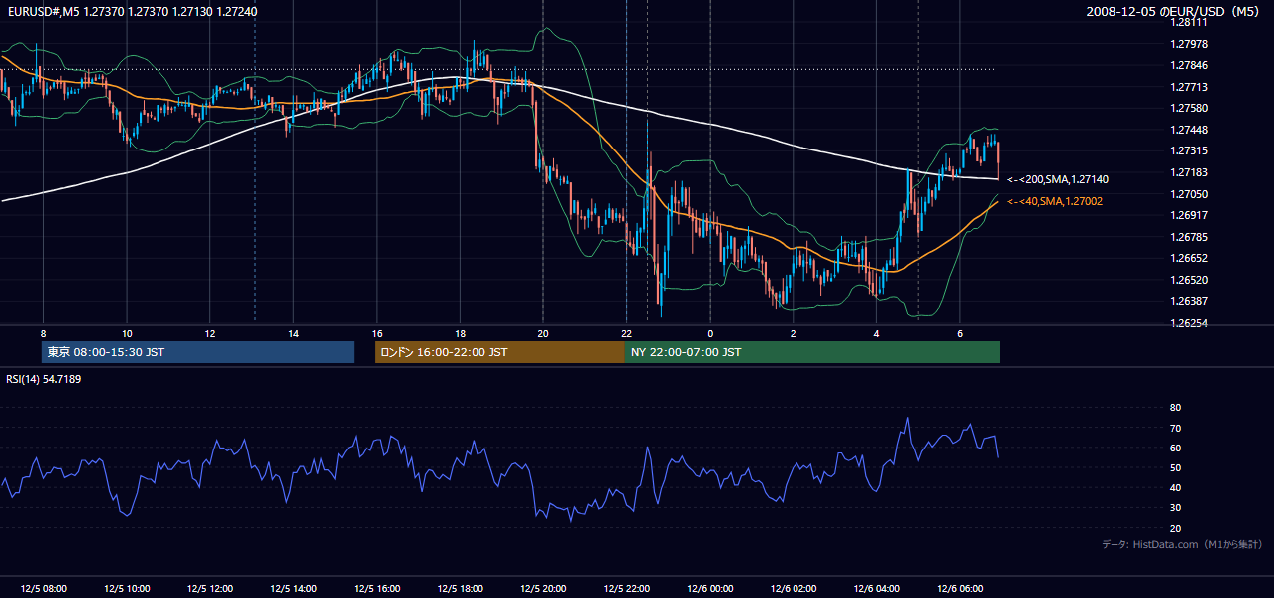The image size is (1274, 598).
Task: Click the 12/6 02:00 bottom time label
Action: [x=793, y=589]
